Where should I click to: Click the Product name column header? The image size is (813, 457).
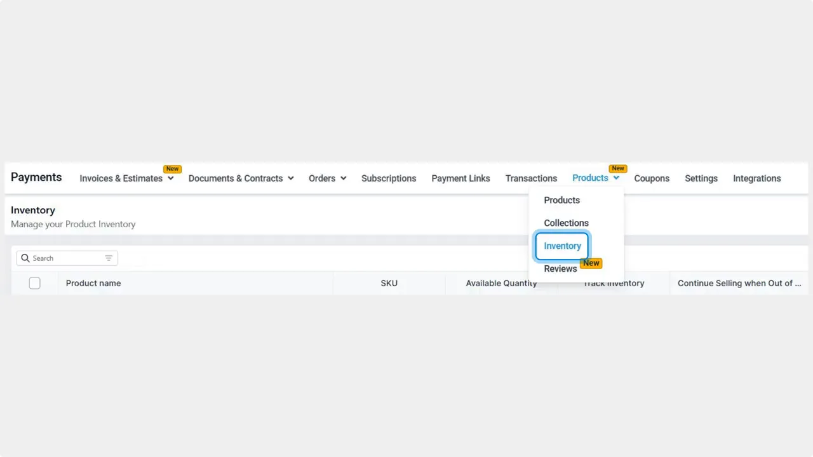[93, 283]
